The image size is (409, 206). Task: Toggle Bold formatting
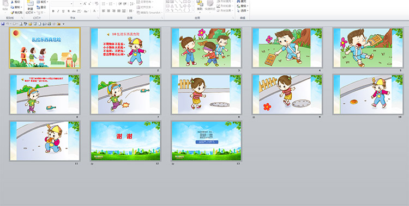point(53,11)
